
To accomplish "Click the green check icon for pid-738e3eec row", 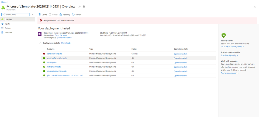I will (x=44, y=75).
